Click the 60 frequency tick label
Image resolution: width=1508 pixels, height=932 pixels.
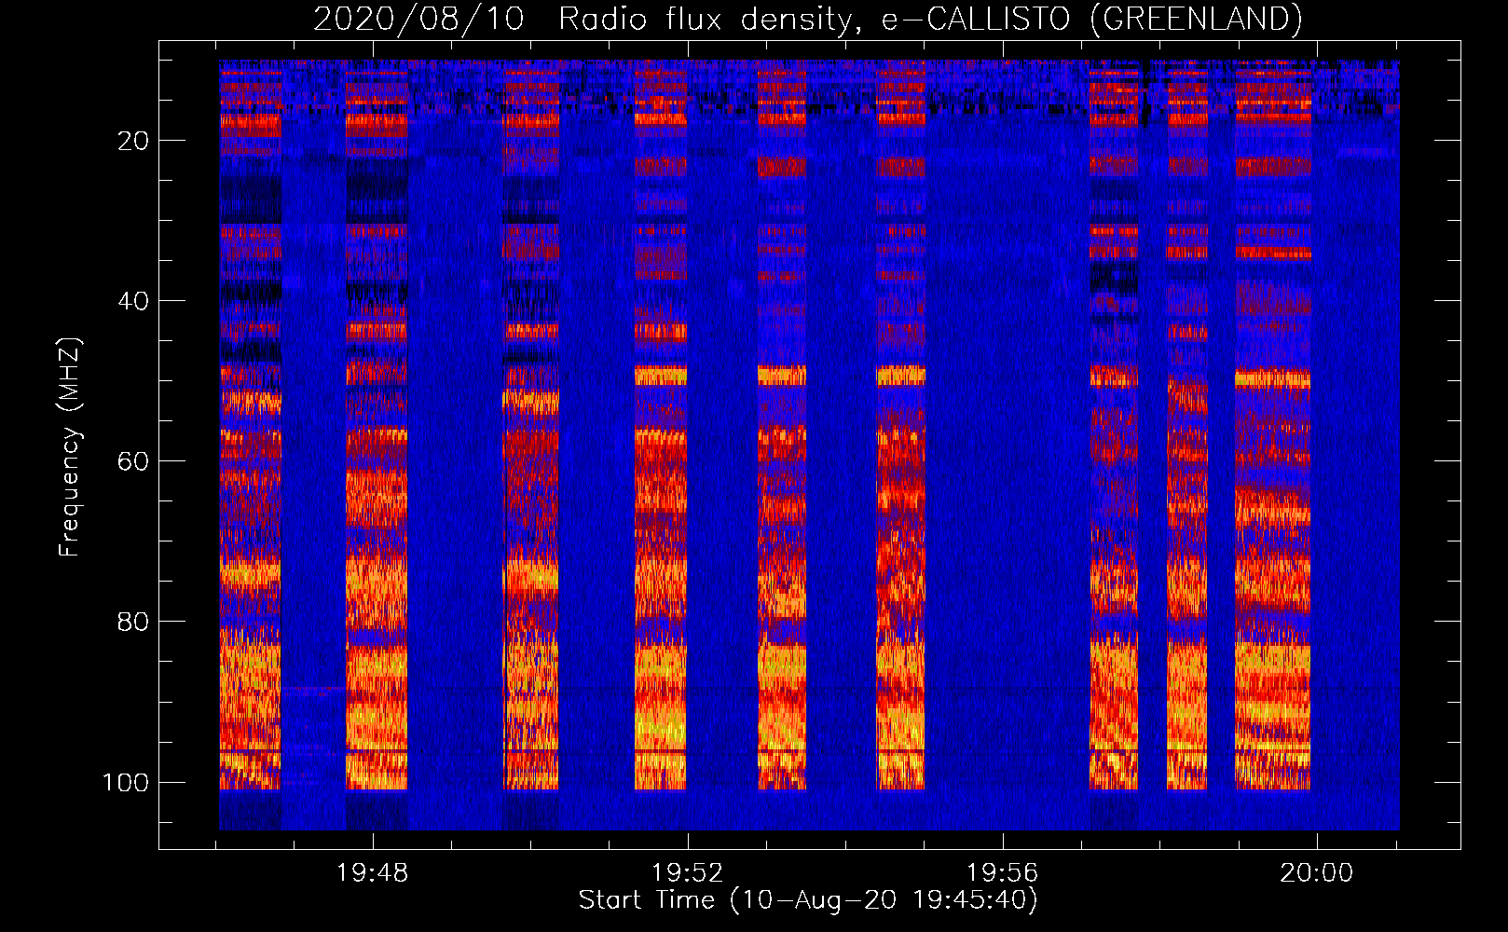pos(133,461)
